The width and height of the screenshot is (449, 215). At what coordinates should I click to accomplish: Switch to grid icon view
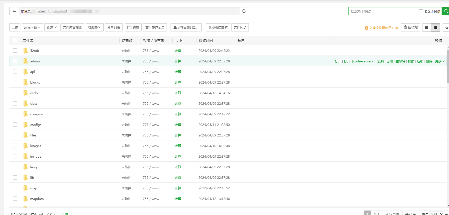(x=426, y=28)
